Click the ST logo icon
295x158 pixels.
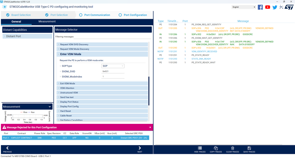[x=289, y=7]
